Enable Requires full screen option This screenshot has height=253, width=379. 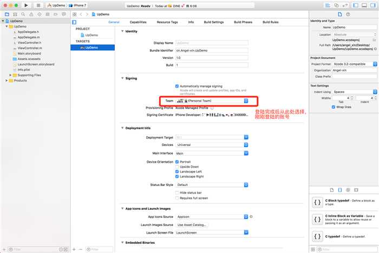pos(177,198)
